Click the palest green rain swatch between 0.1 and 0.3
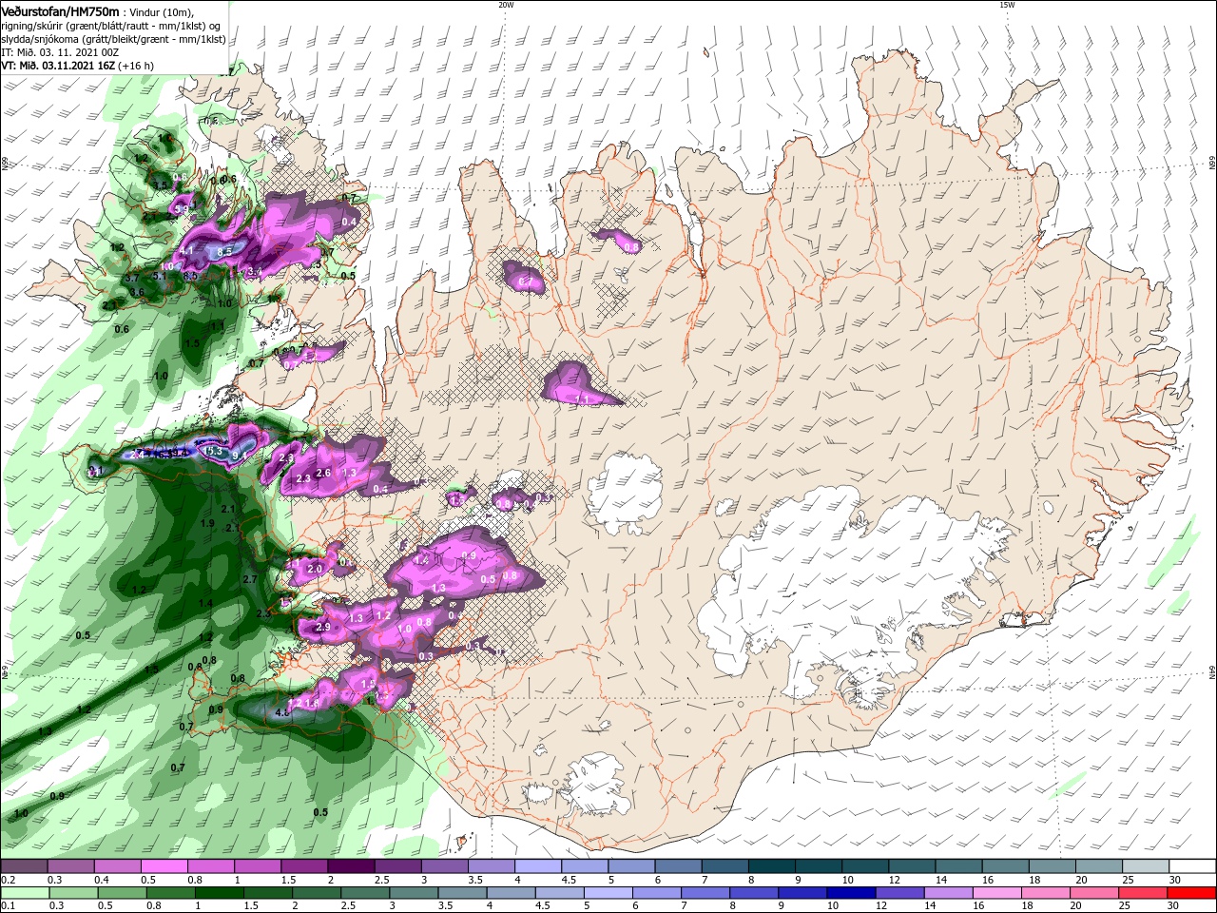The image size is (1217, 913). point(25,893)
